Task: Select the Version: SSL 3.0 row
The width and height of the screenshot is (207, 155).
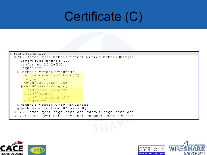Action: point(42,65)
